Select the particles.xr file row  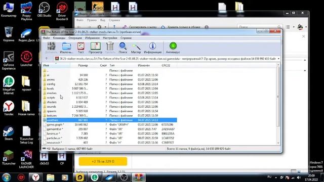[109, 138]
